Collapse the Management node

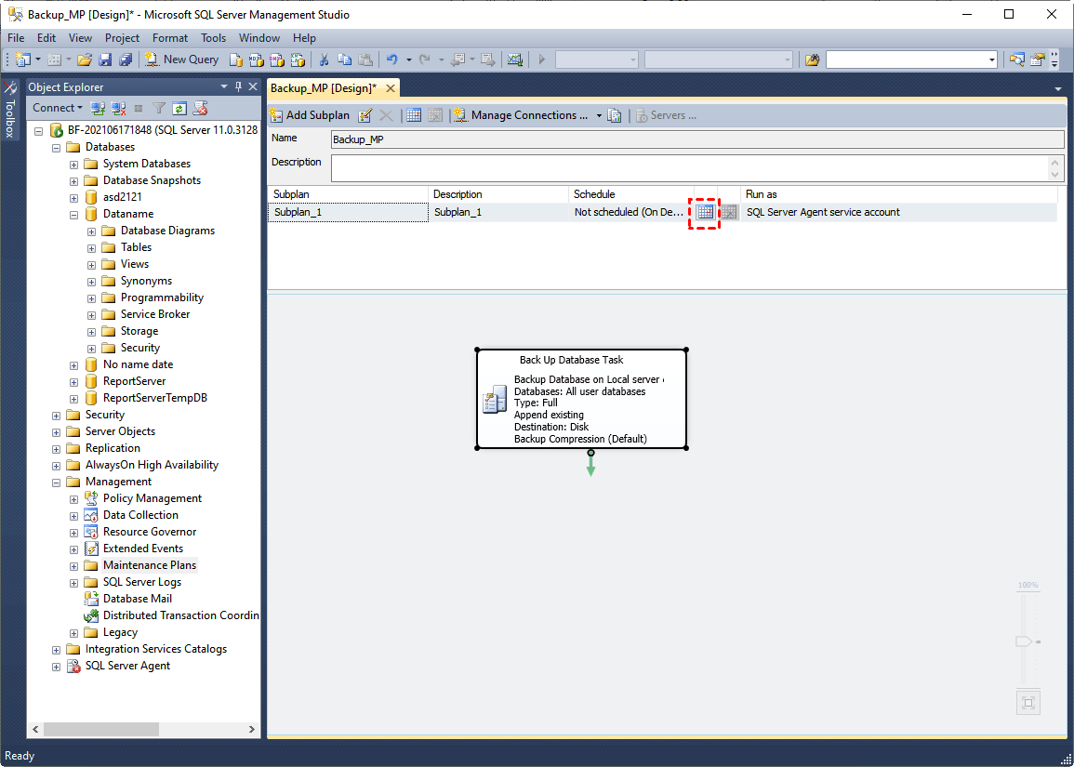(x=56, y=483)
